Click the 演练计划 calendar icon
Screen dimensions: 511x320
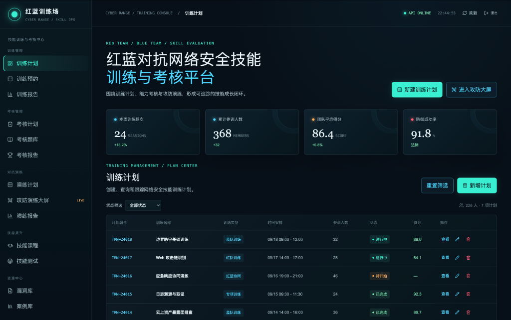10,185
